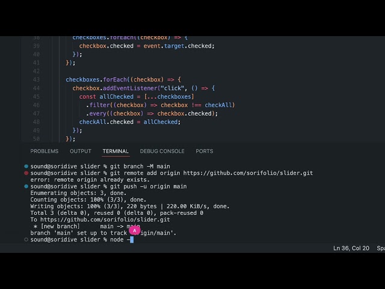This screenshot has height=289, width=385.
Task: Select the TERMINAL tab
Action: [x=115, y=151]
